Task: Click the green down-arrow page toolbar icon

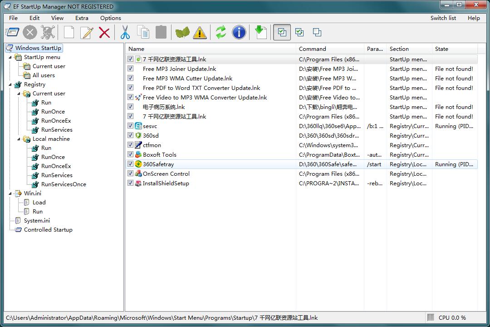Action: coord(260,32)
